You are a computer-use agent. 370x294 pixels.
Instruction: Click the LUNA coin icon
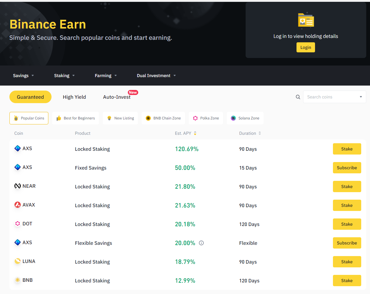pyautogui.click(x=18, y=261)
